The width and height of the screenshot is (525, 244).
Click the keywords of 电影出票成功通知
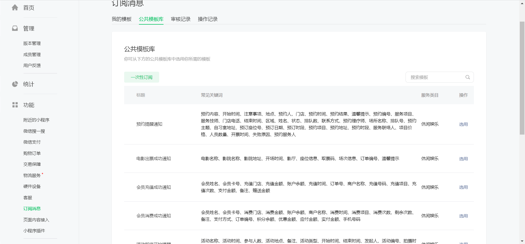[x=300, y=158]
